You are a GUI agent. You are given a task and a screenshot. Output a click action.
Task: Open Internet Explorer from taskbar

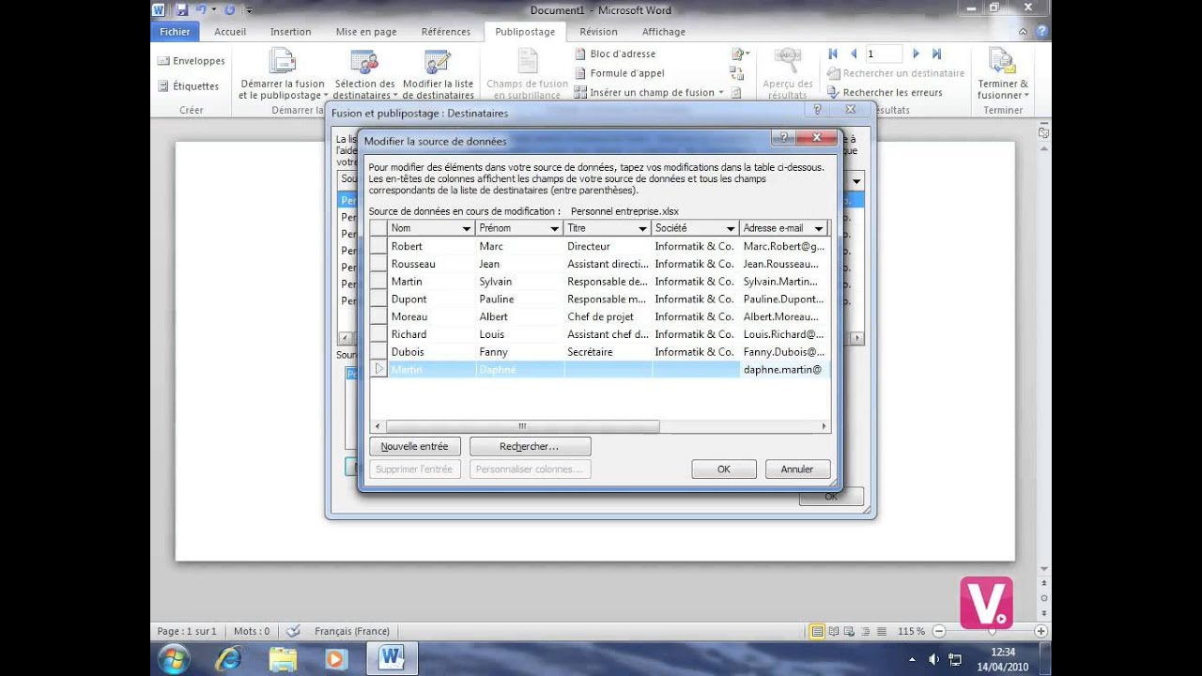coord(228,658)
